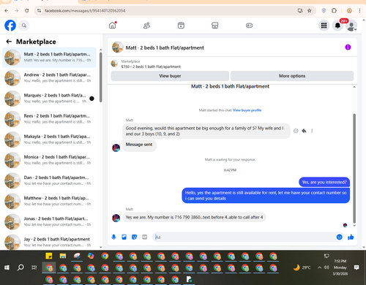Click the More options button
Viewport: 366px width, 285px height.
[x=292, y=76]
